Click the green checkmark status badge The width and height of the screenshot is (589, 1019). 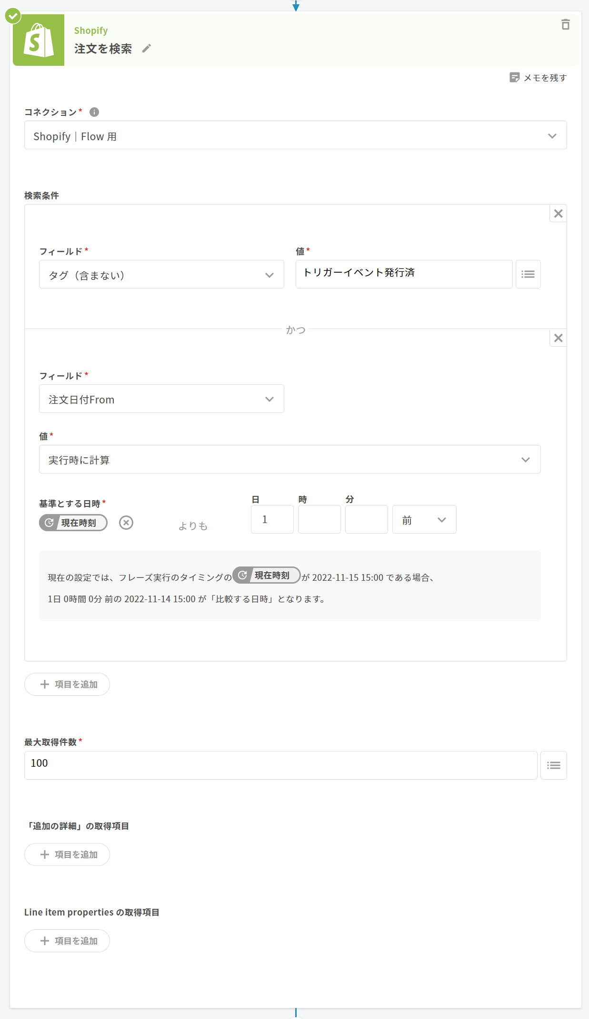pos(13,16)
